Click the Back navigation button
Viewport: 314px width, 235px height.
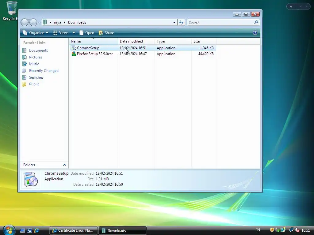(25, 22)
